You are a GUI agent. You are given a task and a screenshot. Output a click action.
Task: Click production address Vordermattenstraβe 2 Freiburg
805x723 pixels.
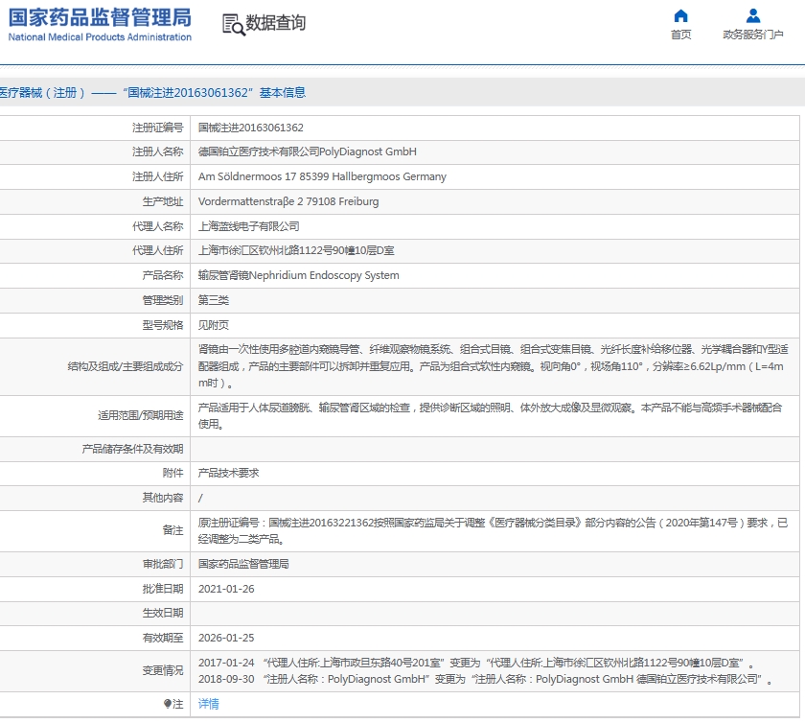(288, 201)
